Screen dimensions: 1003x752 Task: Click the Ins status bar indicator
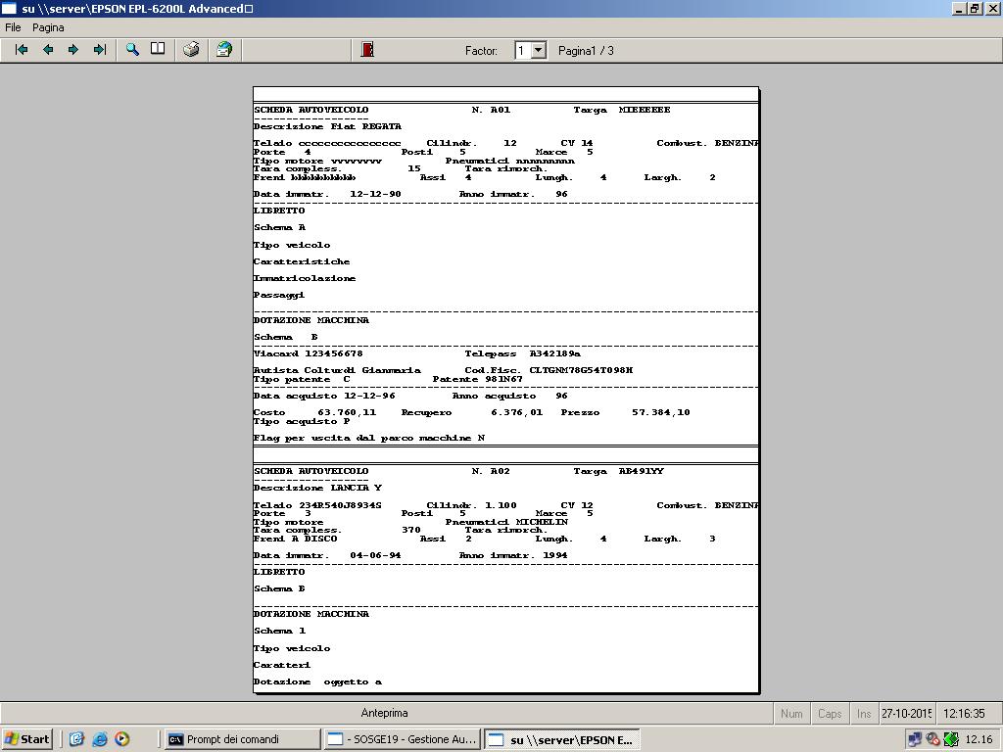[864, 713]
